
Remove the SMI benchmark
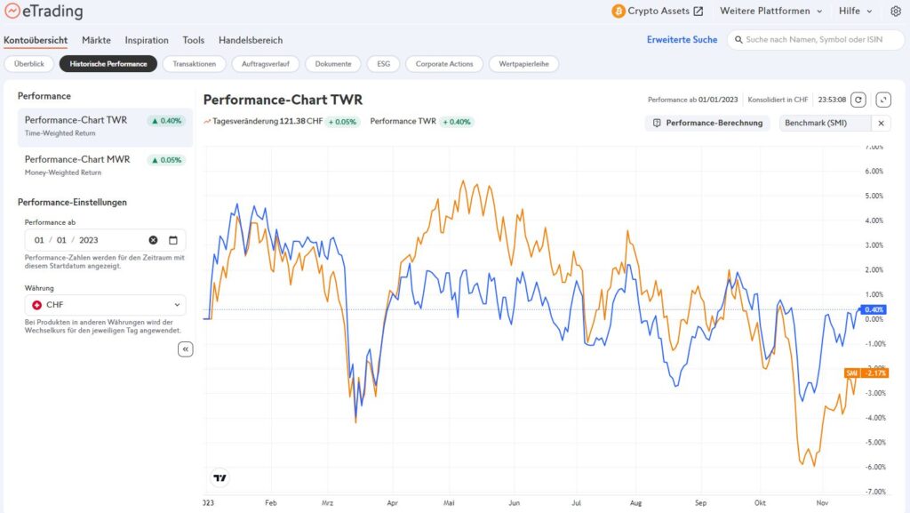tap(881, 123)
